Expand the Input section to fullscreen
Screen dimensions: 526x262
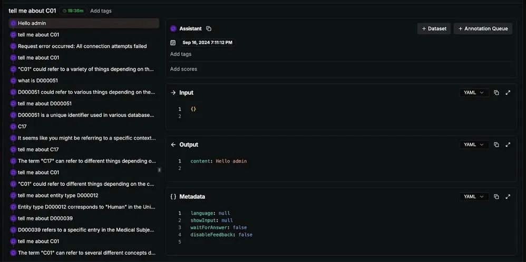[508, 93]
